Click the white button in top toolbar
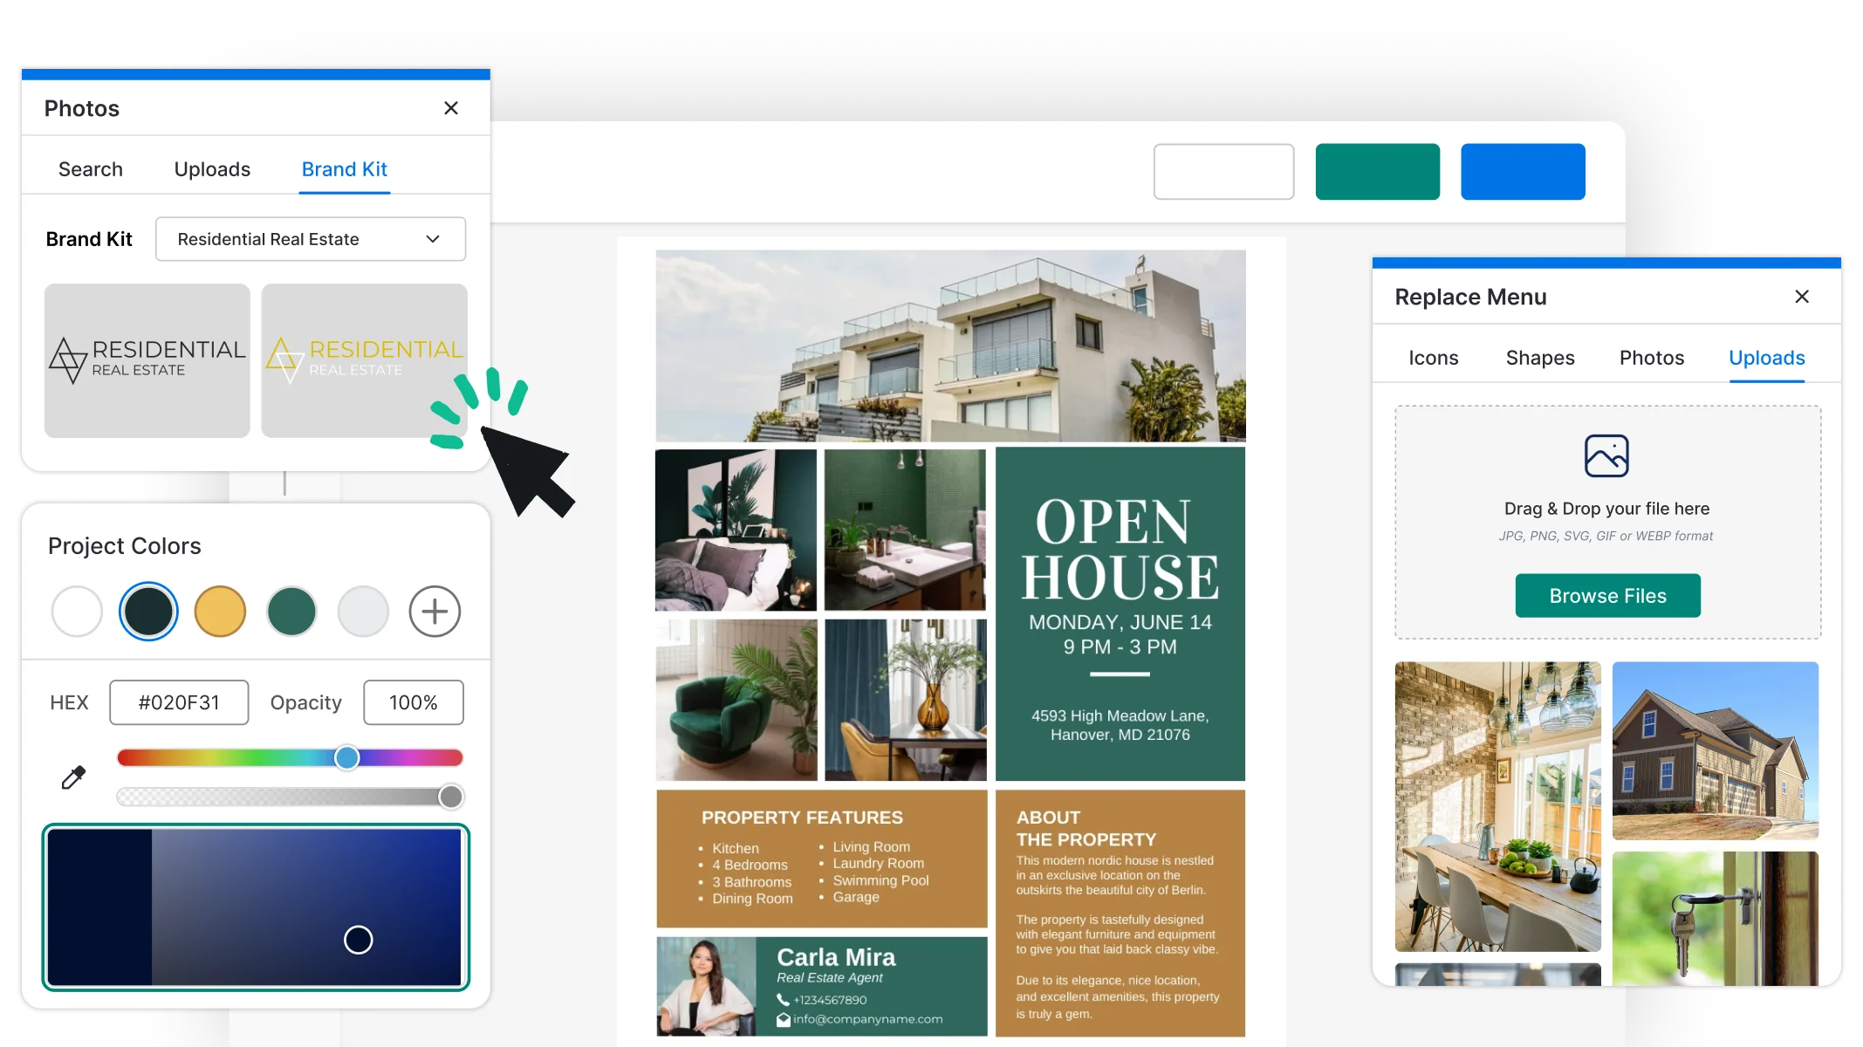 1224,172
